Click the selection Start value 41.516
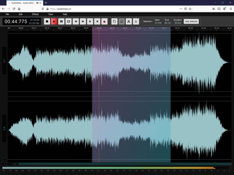The height and width of the screenshot is (175, 234). tap(158, 23)
